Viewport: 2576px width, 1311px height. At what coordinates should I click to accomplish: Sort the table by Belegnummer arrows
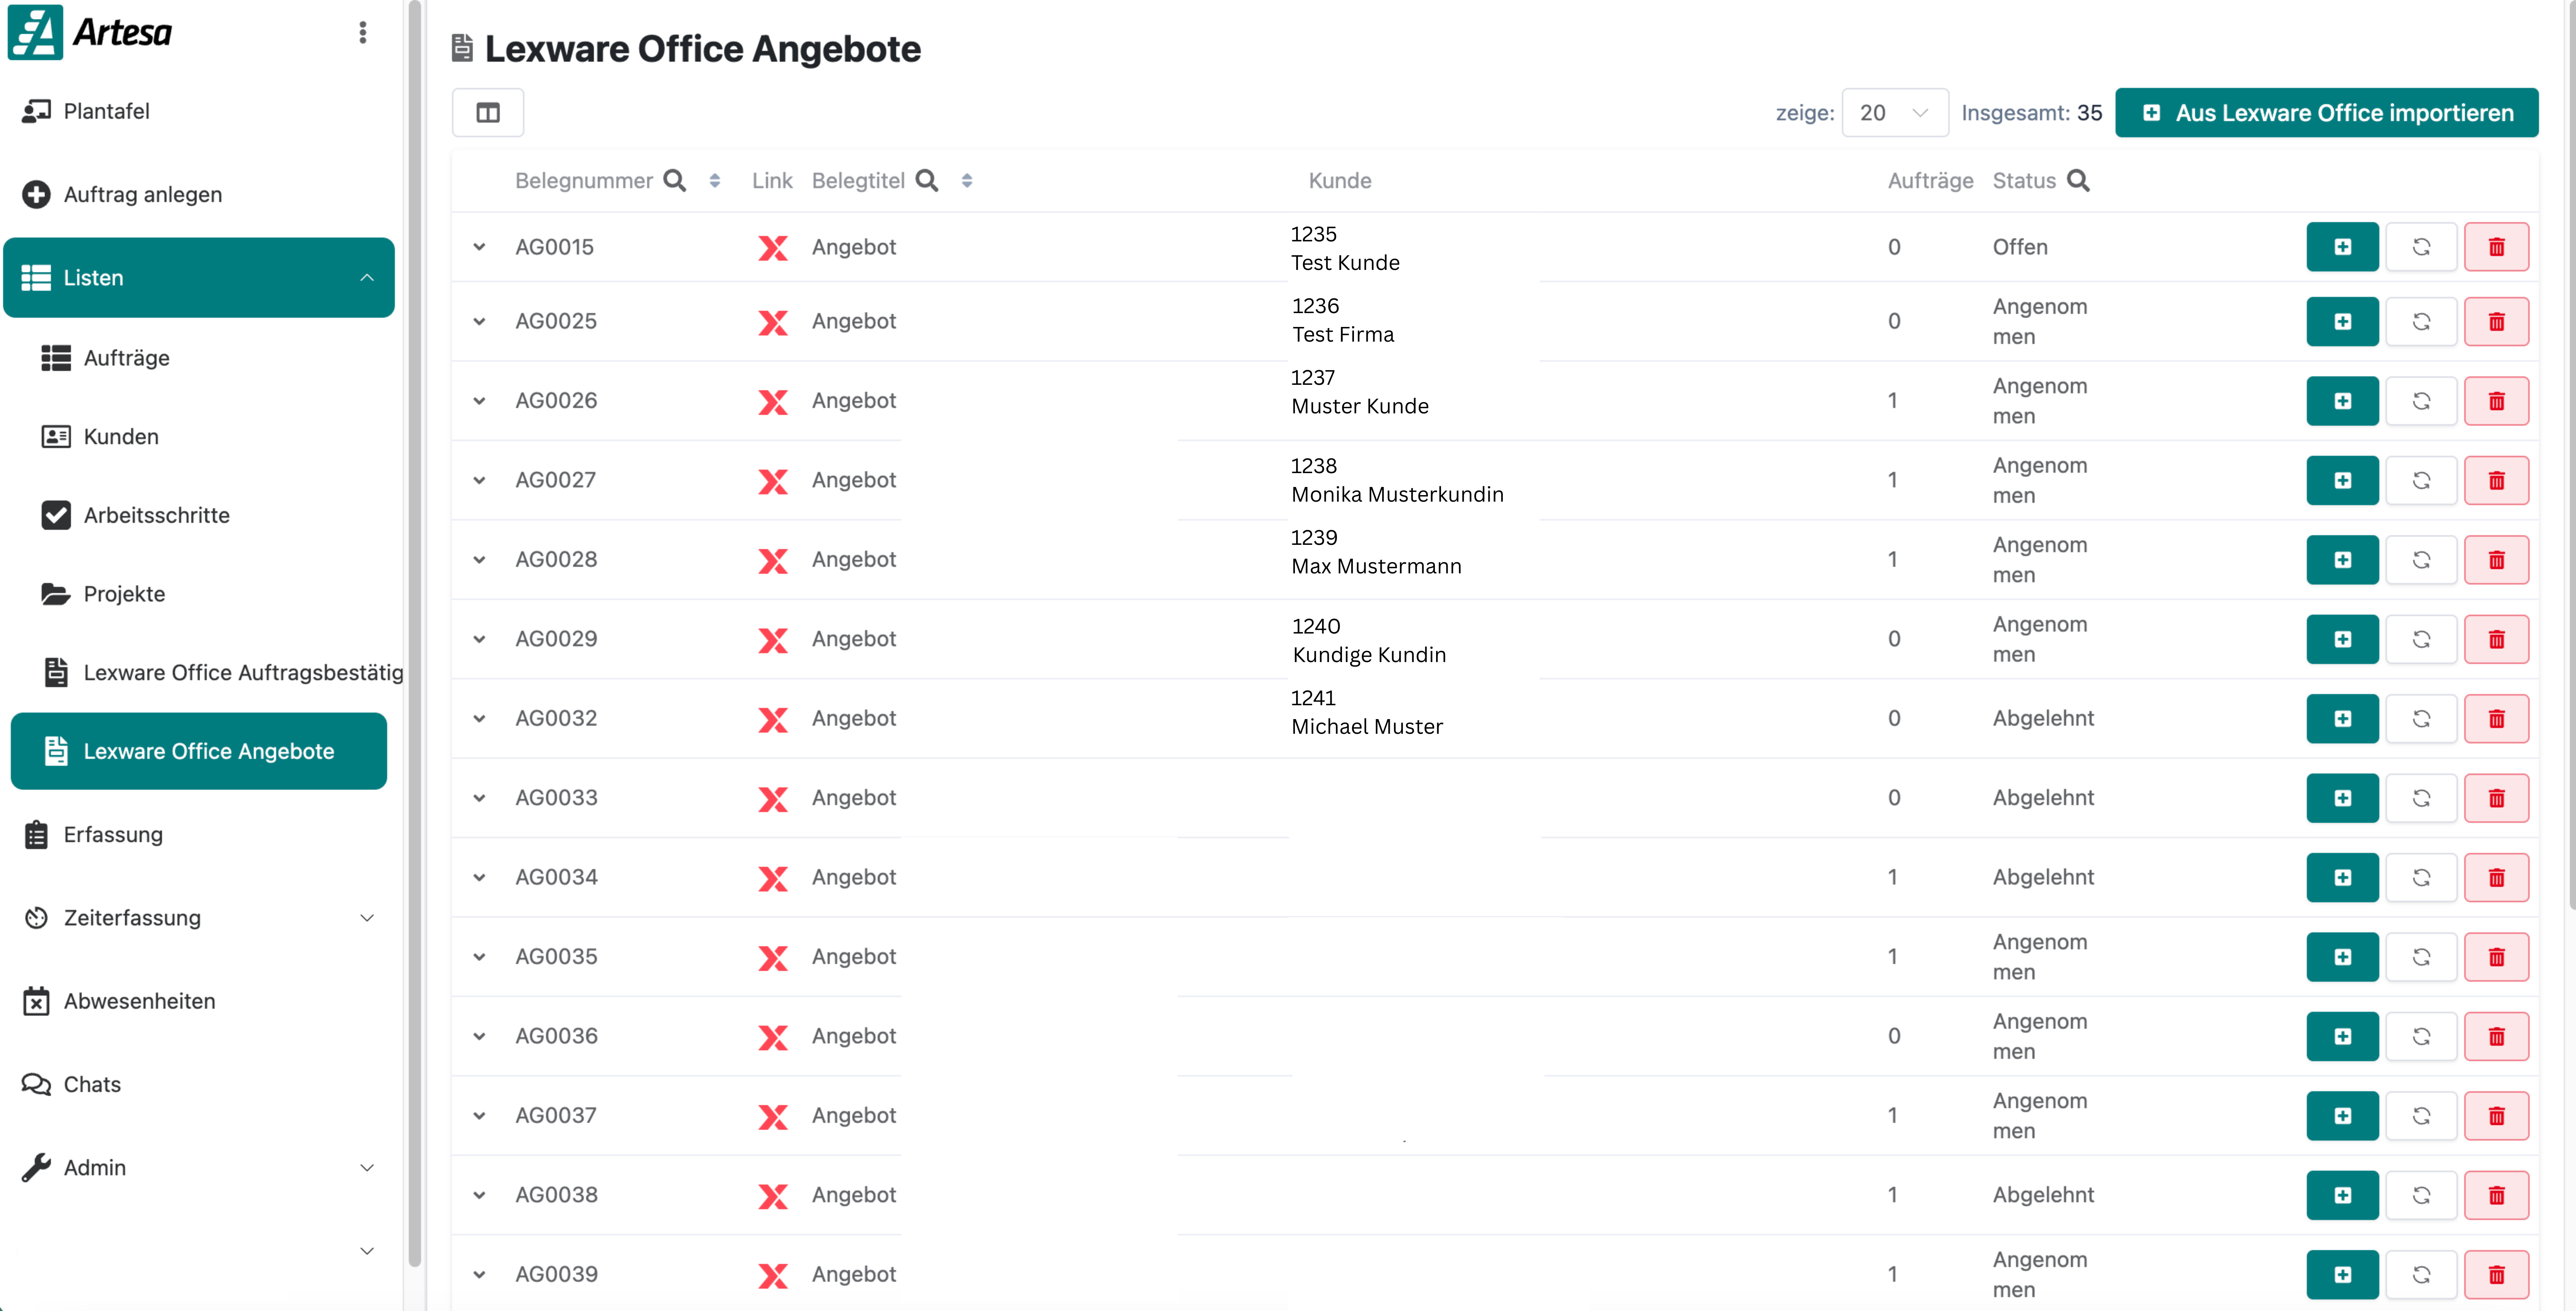pyautogui.click(x=714, y=181)
